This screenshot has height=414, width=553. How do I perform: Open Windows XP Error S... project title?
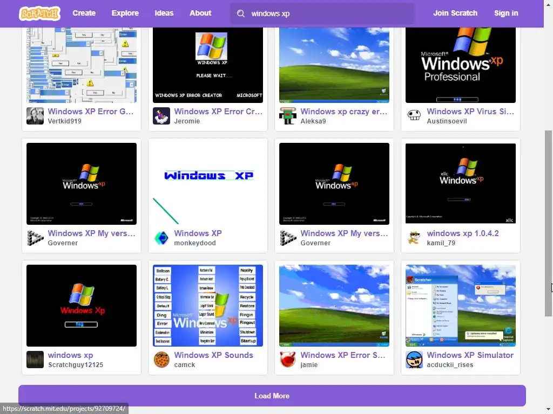343,355
